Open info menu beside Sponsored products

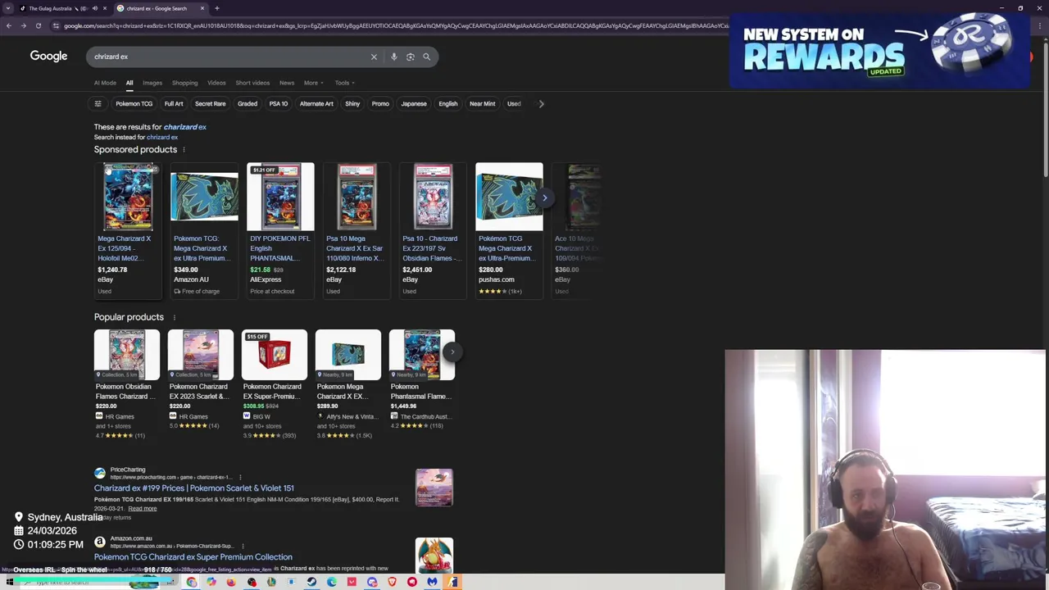[184, 150]
